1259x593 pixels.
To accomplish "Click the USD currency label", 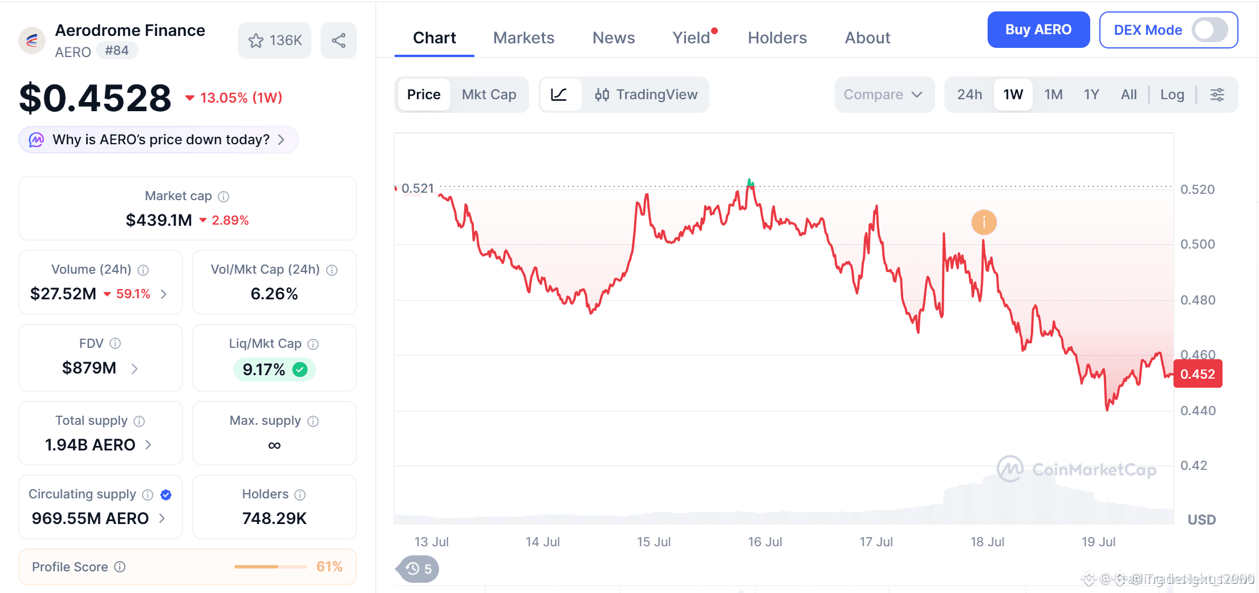I will pos(1201,519).
